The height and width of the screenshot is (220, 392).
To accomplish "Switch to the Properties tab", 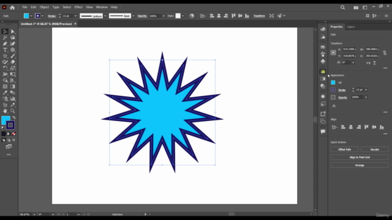I will (x=336, y=27).
